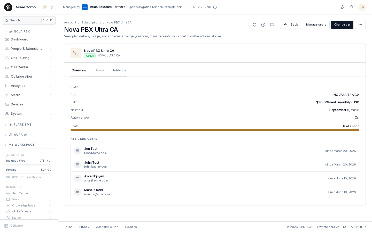This screenshot has width=372, height=232.
Task: Click the Seats usage progress bar
Action: point(215,130)
